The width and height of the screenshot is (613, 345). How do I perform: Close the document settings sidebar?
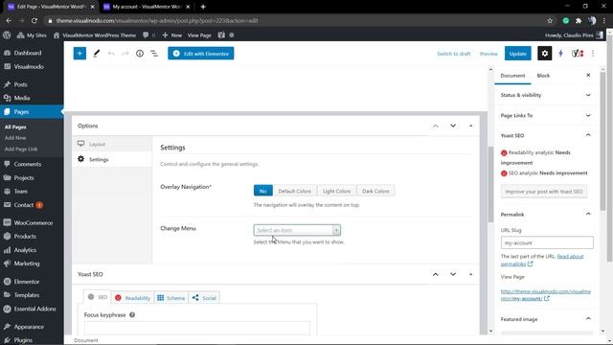coord(588,75)
